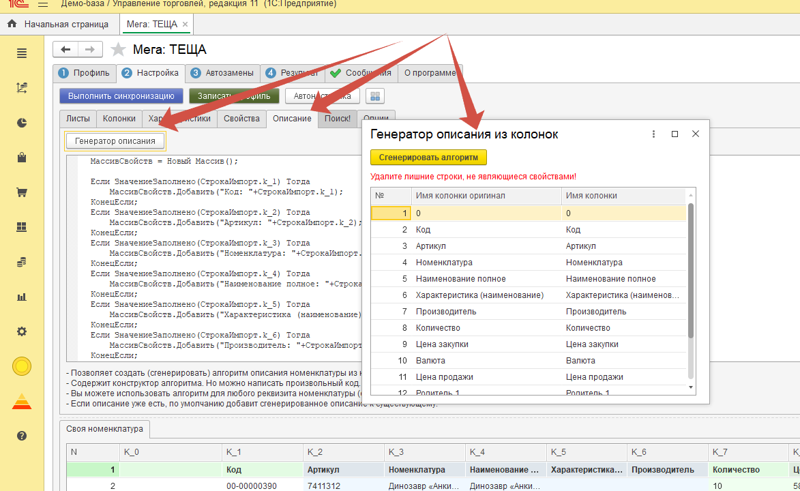Open the Колонки sub-tab

coord(119,119)
